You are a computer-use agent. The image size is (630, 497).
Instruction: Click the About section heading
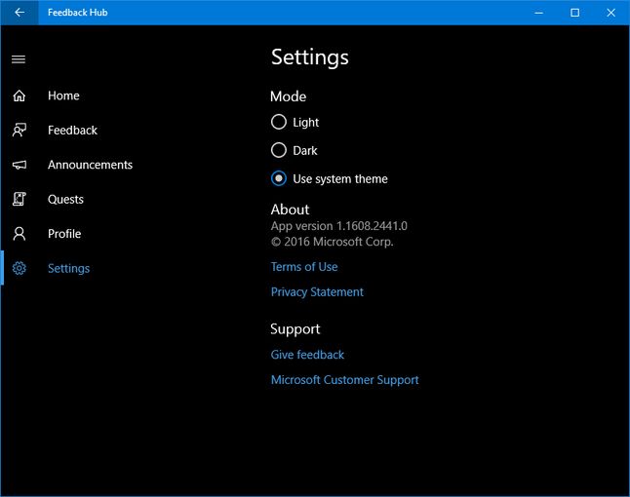point(290,210)
